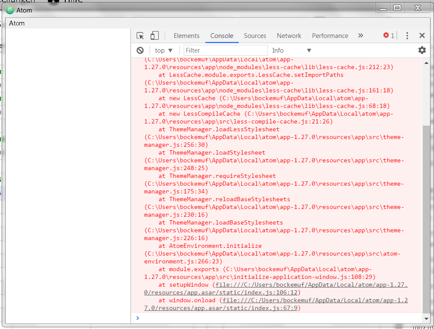Viewport: 434px width, 329px height.
Task: Toggle the device toolbar icon
Action: [154, 36]
